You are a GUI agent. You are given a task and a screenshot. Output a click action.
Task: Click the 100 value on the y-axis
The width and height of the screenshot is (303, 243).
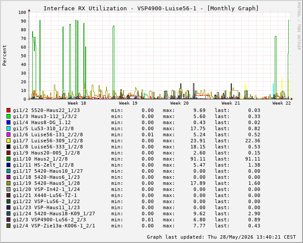22,12
